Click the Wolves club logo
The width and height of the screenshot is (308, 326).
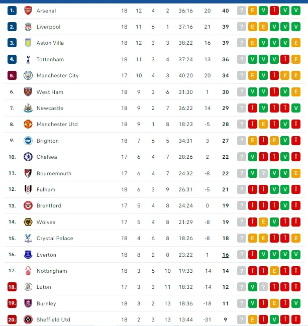[x=28, y=222]
